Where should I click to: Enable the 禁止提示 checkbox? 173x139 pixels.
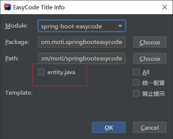(x=136, y=93)
